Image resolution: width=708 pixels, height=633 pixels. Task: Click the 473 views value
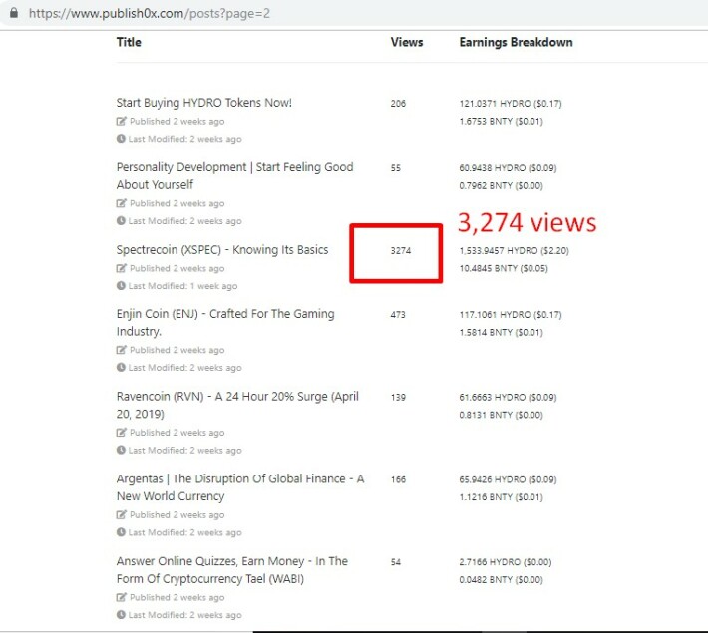click(398, 315)
